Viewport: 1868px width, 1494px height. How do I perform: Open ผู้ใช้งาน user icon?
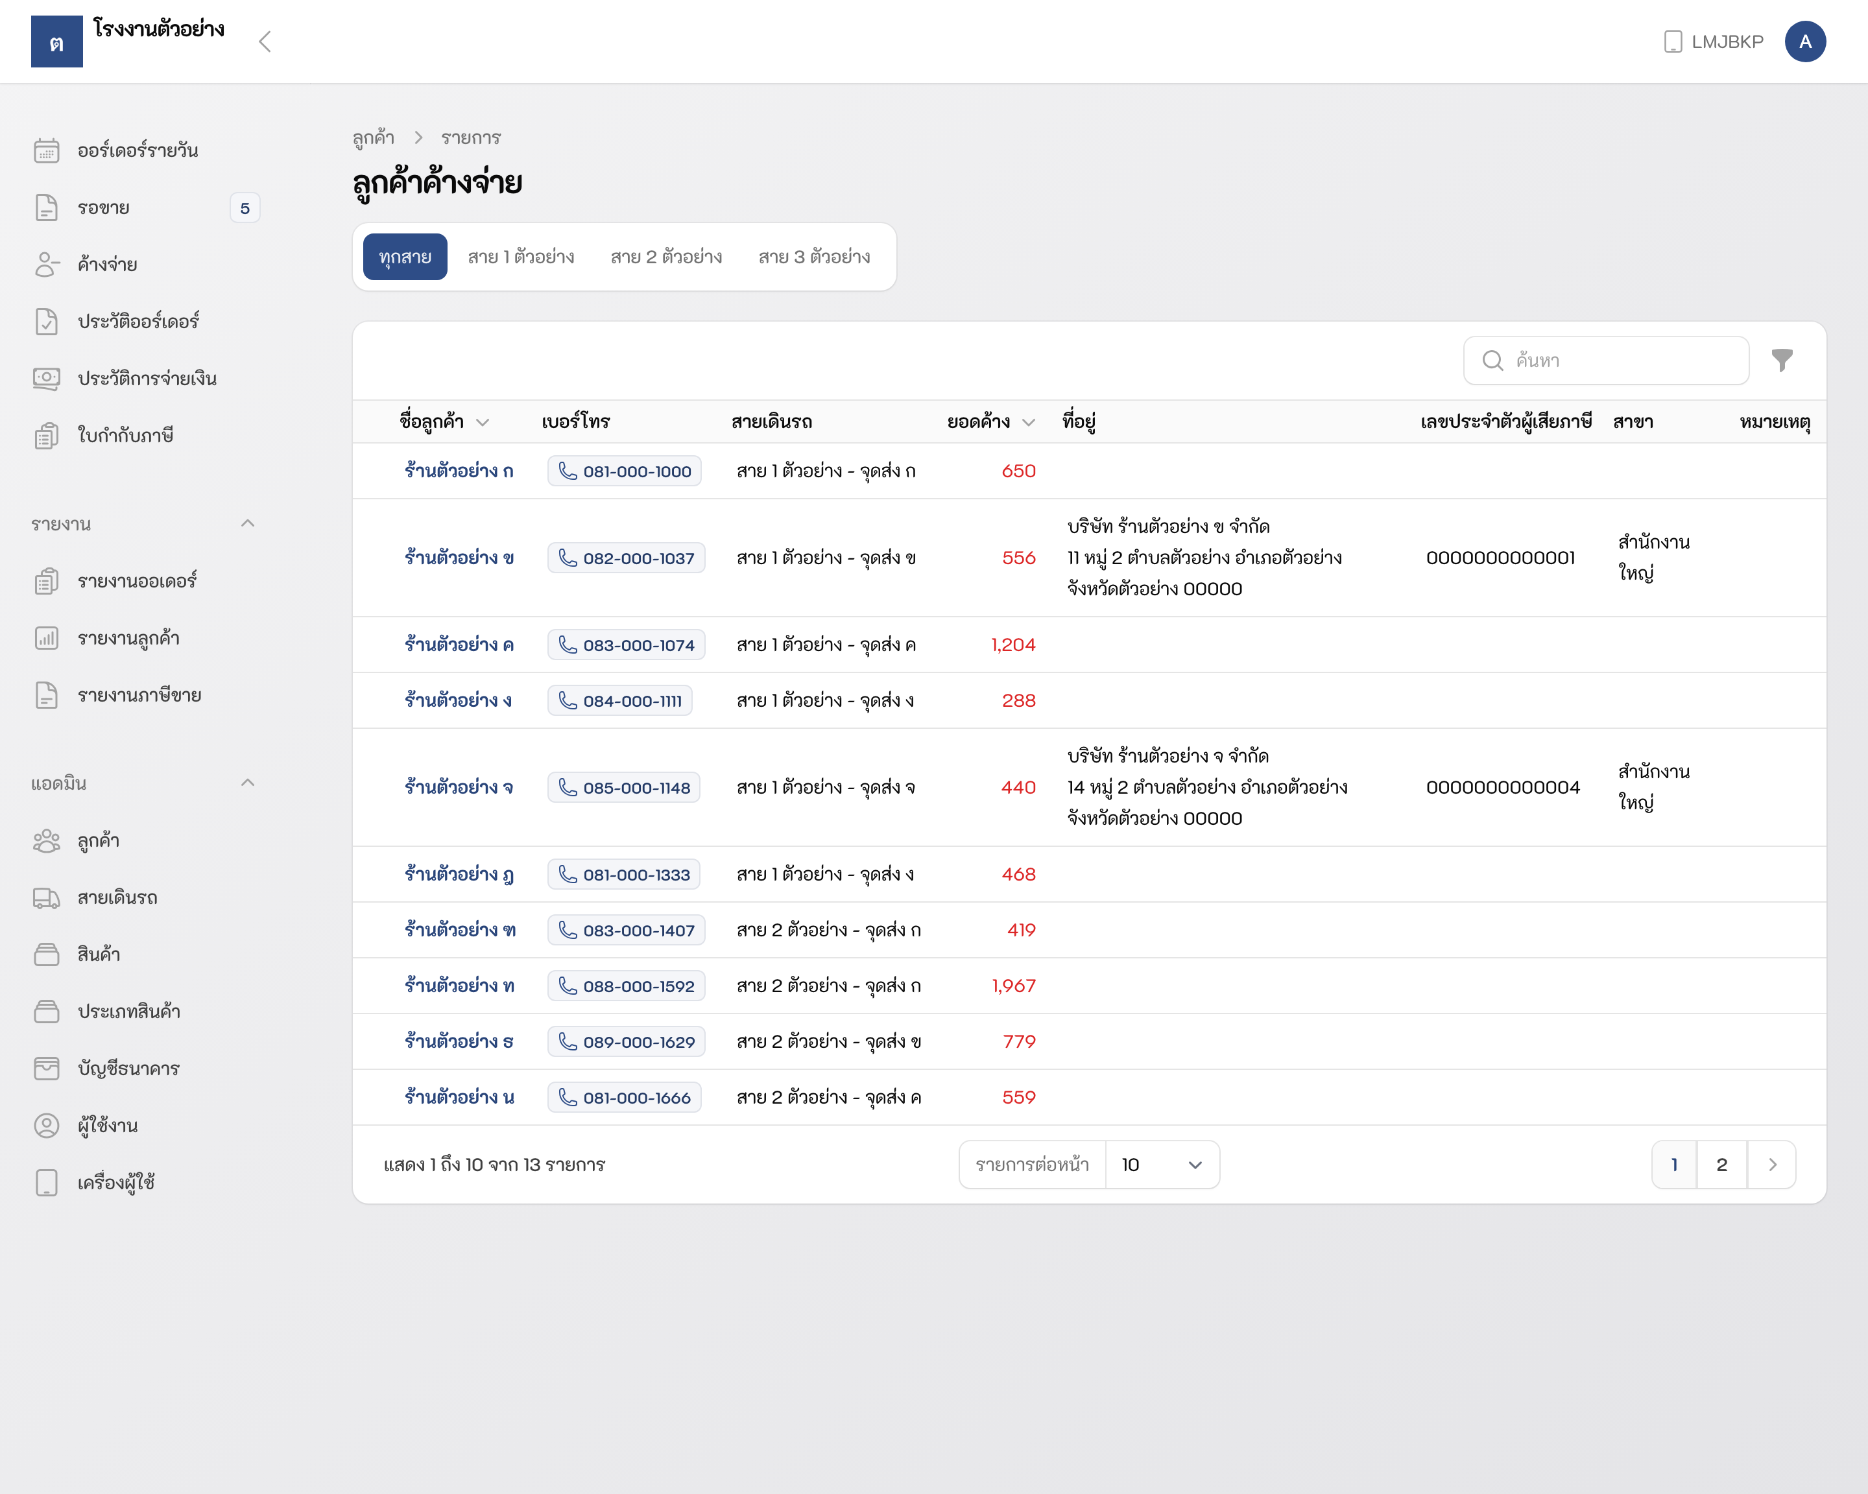tap(47, 1126)
